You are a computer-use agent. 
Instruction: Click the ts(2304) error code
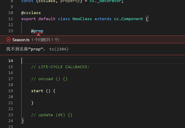pyautogui.click(x=59, y=49)
